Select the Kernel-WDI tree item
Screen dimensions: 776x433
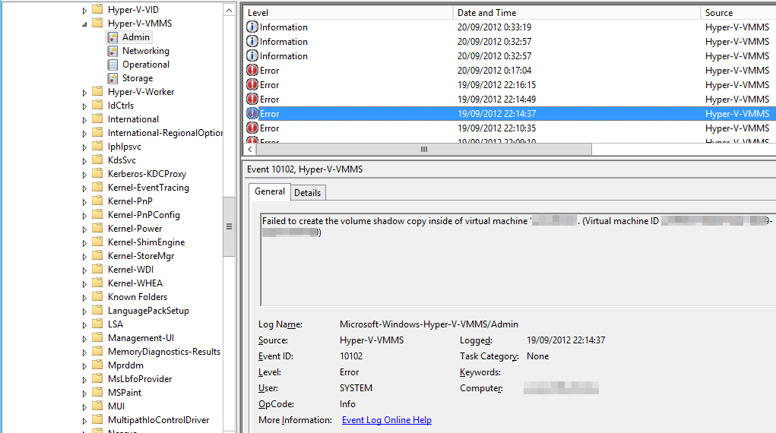pos(131,270)
